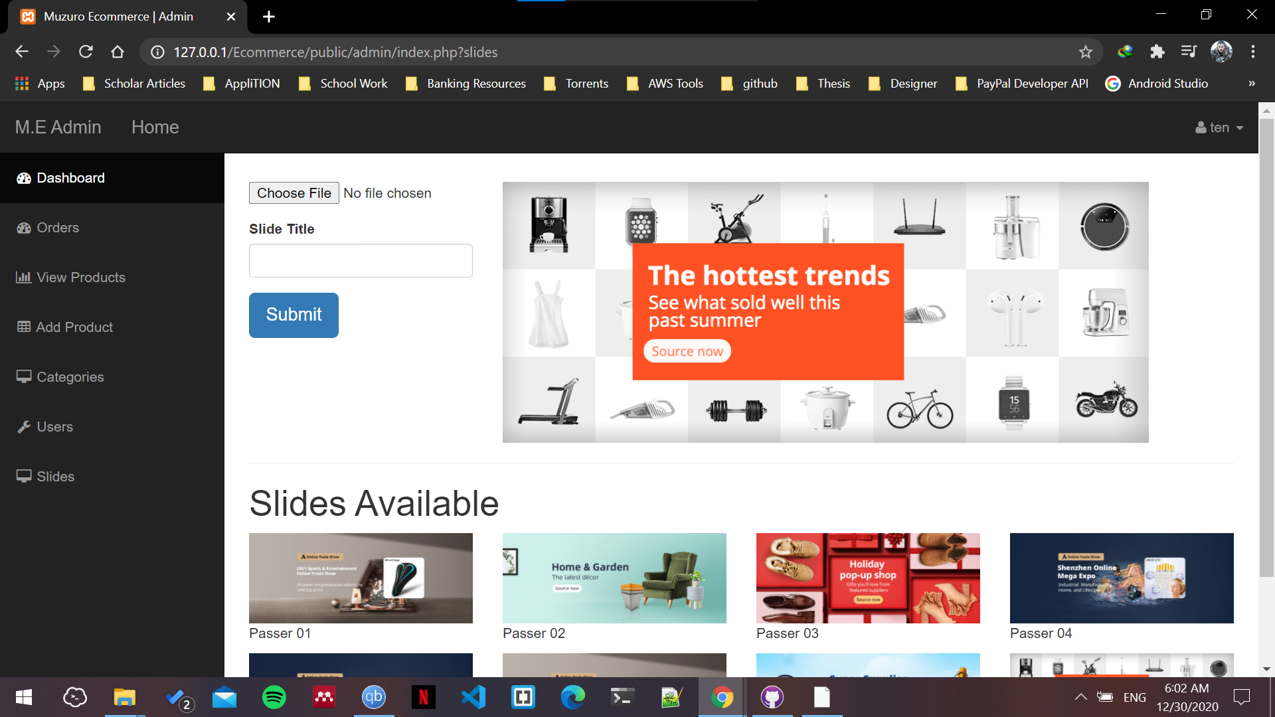Screen dimensions: 1275x717
Task: Open the Chrome extensions puzzle icon
Action: pyautogui.click(x=1157, y=52)
